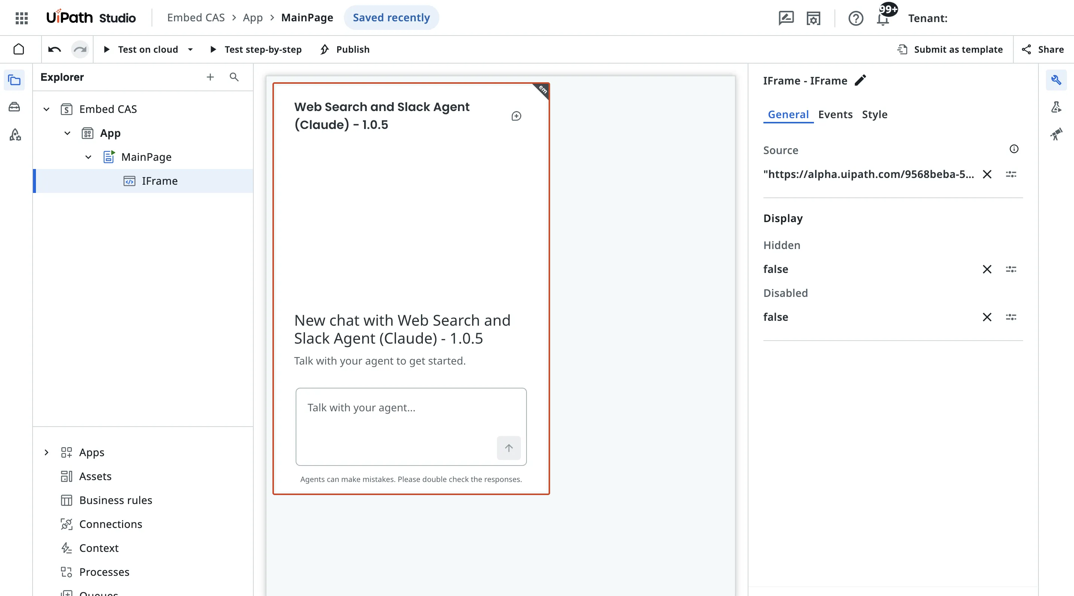Switch to the Style tab
Screen dimensions: 1074x596
874,114
